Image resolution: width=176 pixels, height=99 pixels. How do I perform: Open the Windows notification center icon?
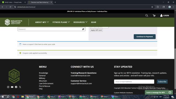pyautogui.click(x=172, y=97)
